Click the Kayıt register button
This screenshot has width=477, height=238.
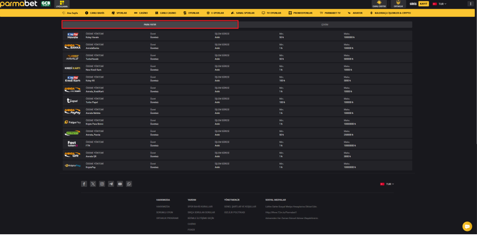pos(423,4)
